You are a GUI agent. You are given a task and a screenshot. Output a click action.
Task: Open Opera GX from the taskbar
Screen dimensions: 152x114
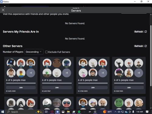pos(52,112)
